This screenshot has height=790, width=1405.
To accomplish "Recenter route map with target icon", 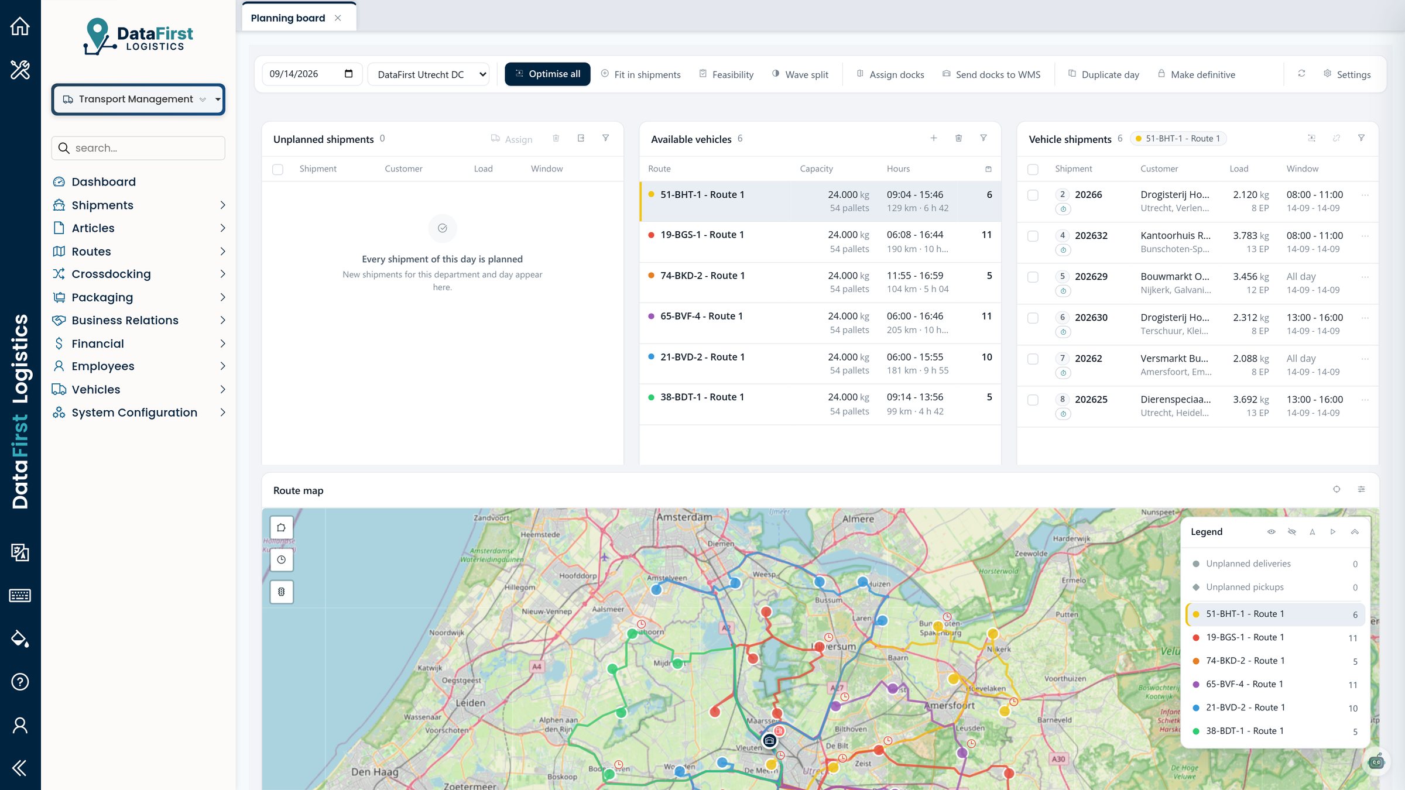I will [x=1337, y=489].
